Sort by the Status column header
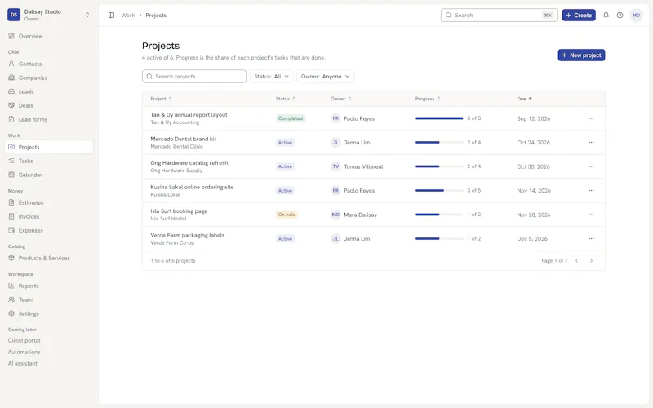Viewport: 653px width, 408px height. (285, 99)
